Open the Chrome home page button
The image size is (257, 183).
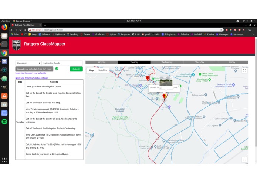click(25, 30)
